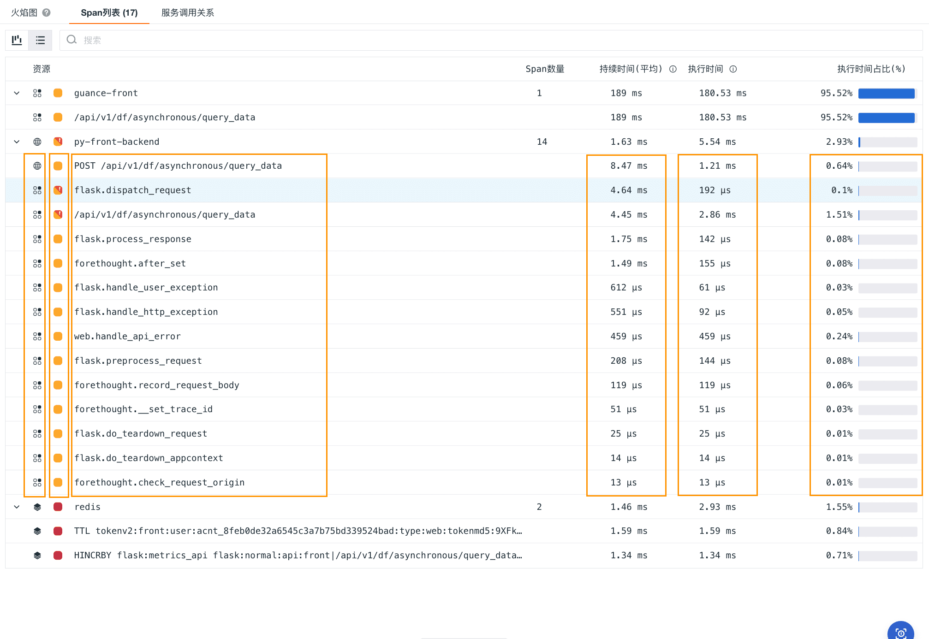Click the layers icon on HINCRBY row
The image size is (929, 639).
pyautogui.click(x=37, y=556)
